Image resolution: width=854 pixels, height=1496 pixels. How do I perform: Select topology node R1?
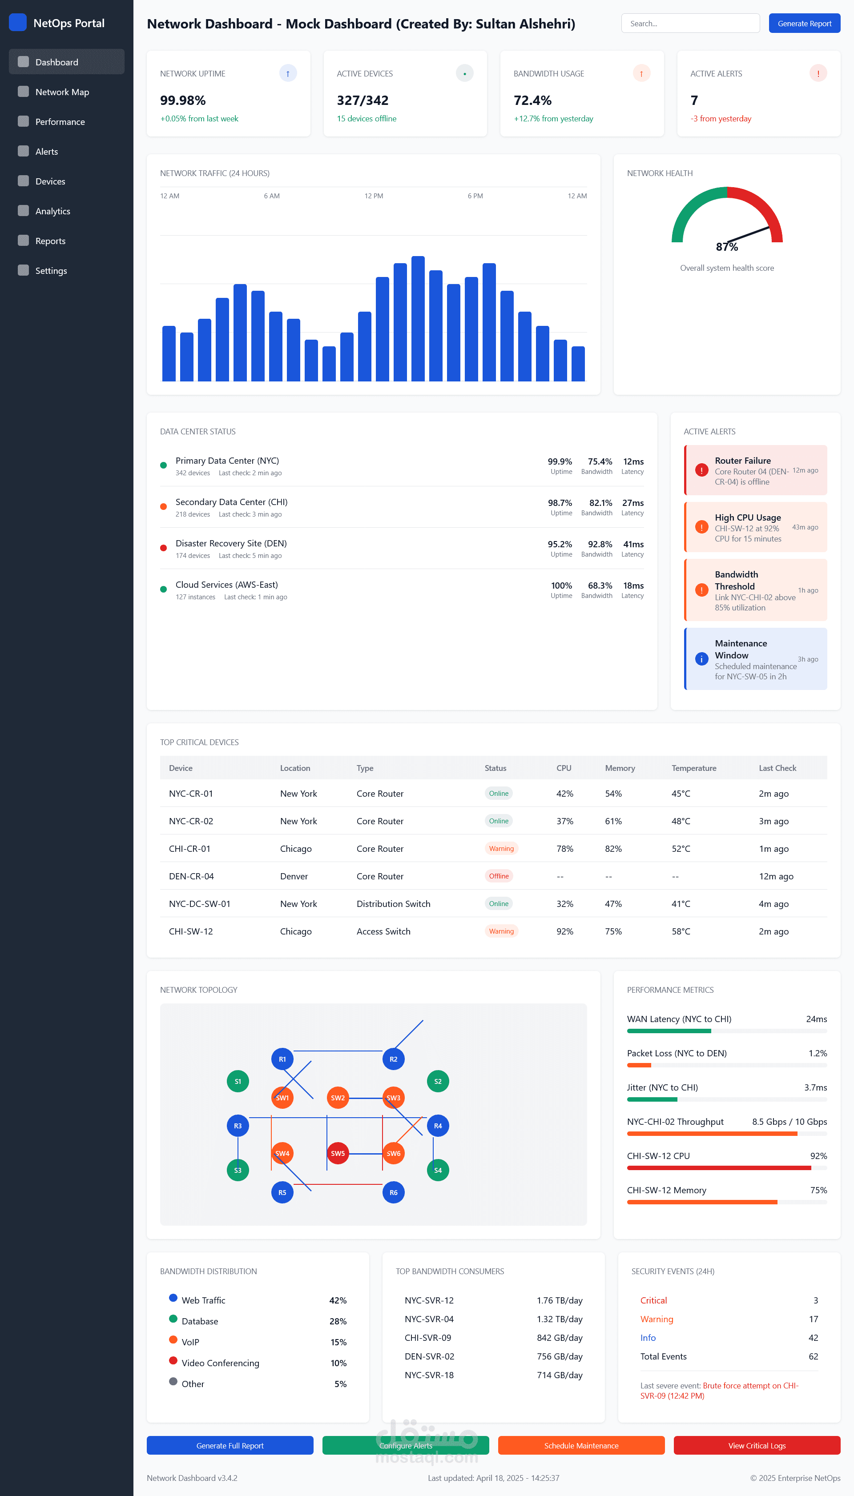click(282, 1059)
